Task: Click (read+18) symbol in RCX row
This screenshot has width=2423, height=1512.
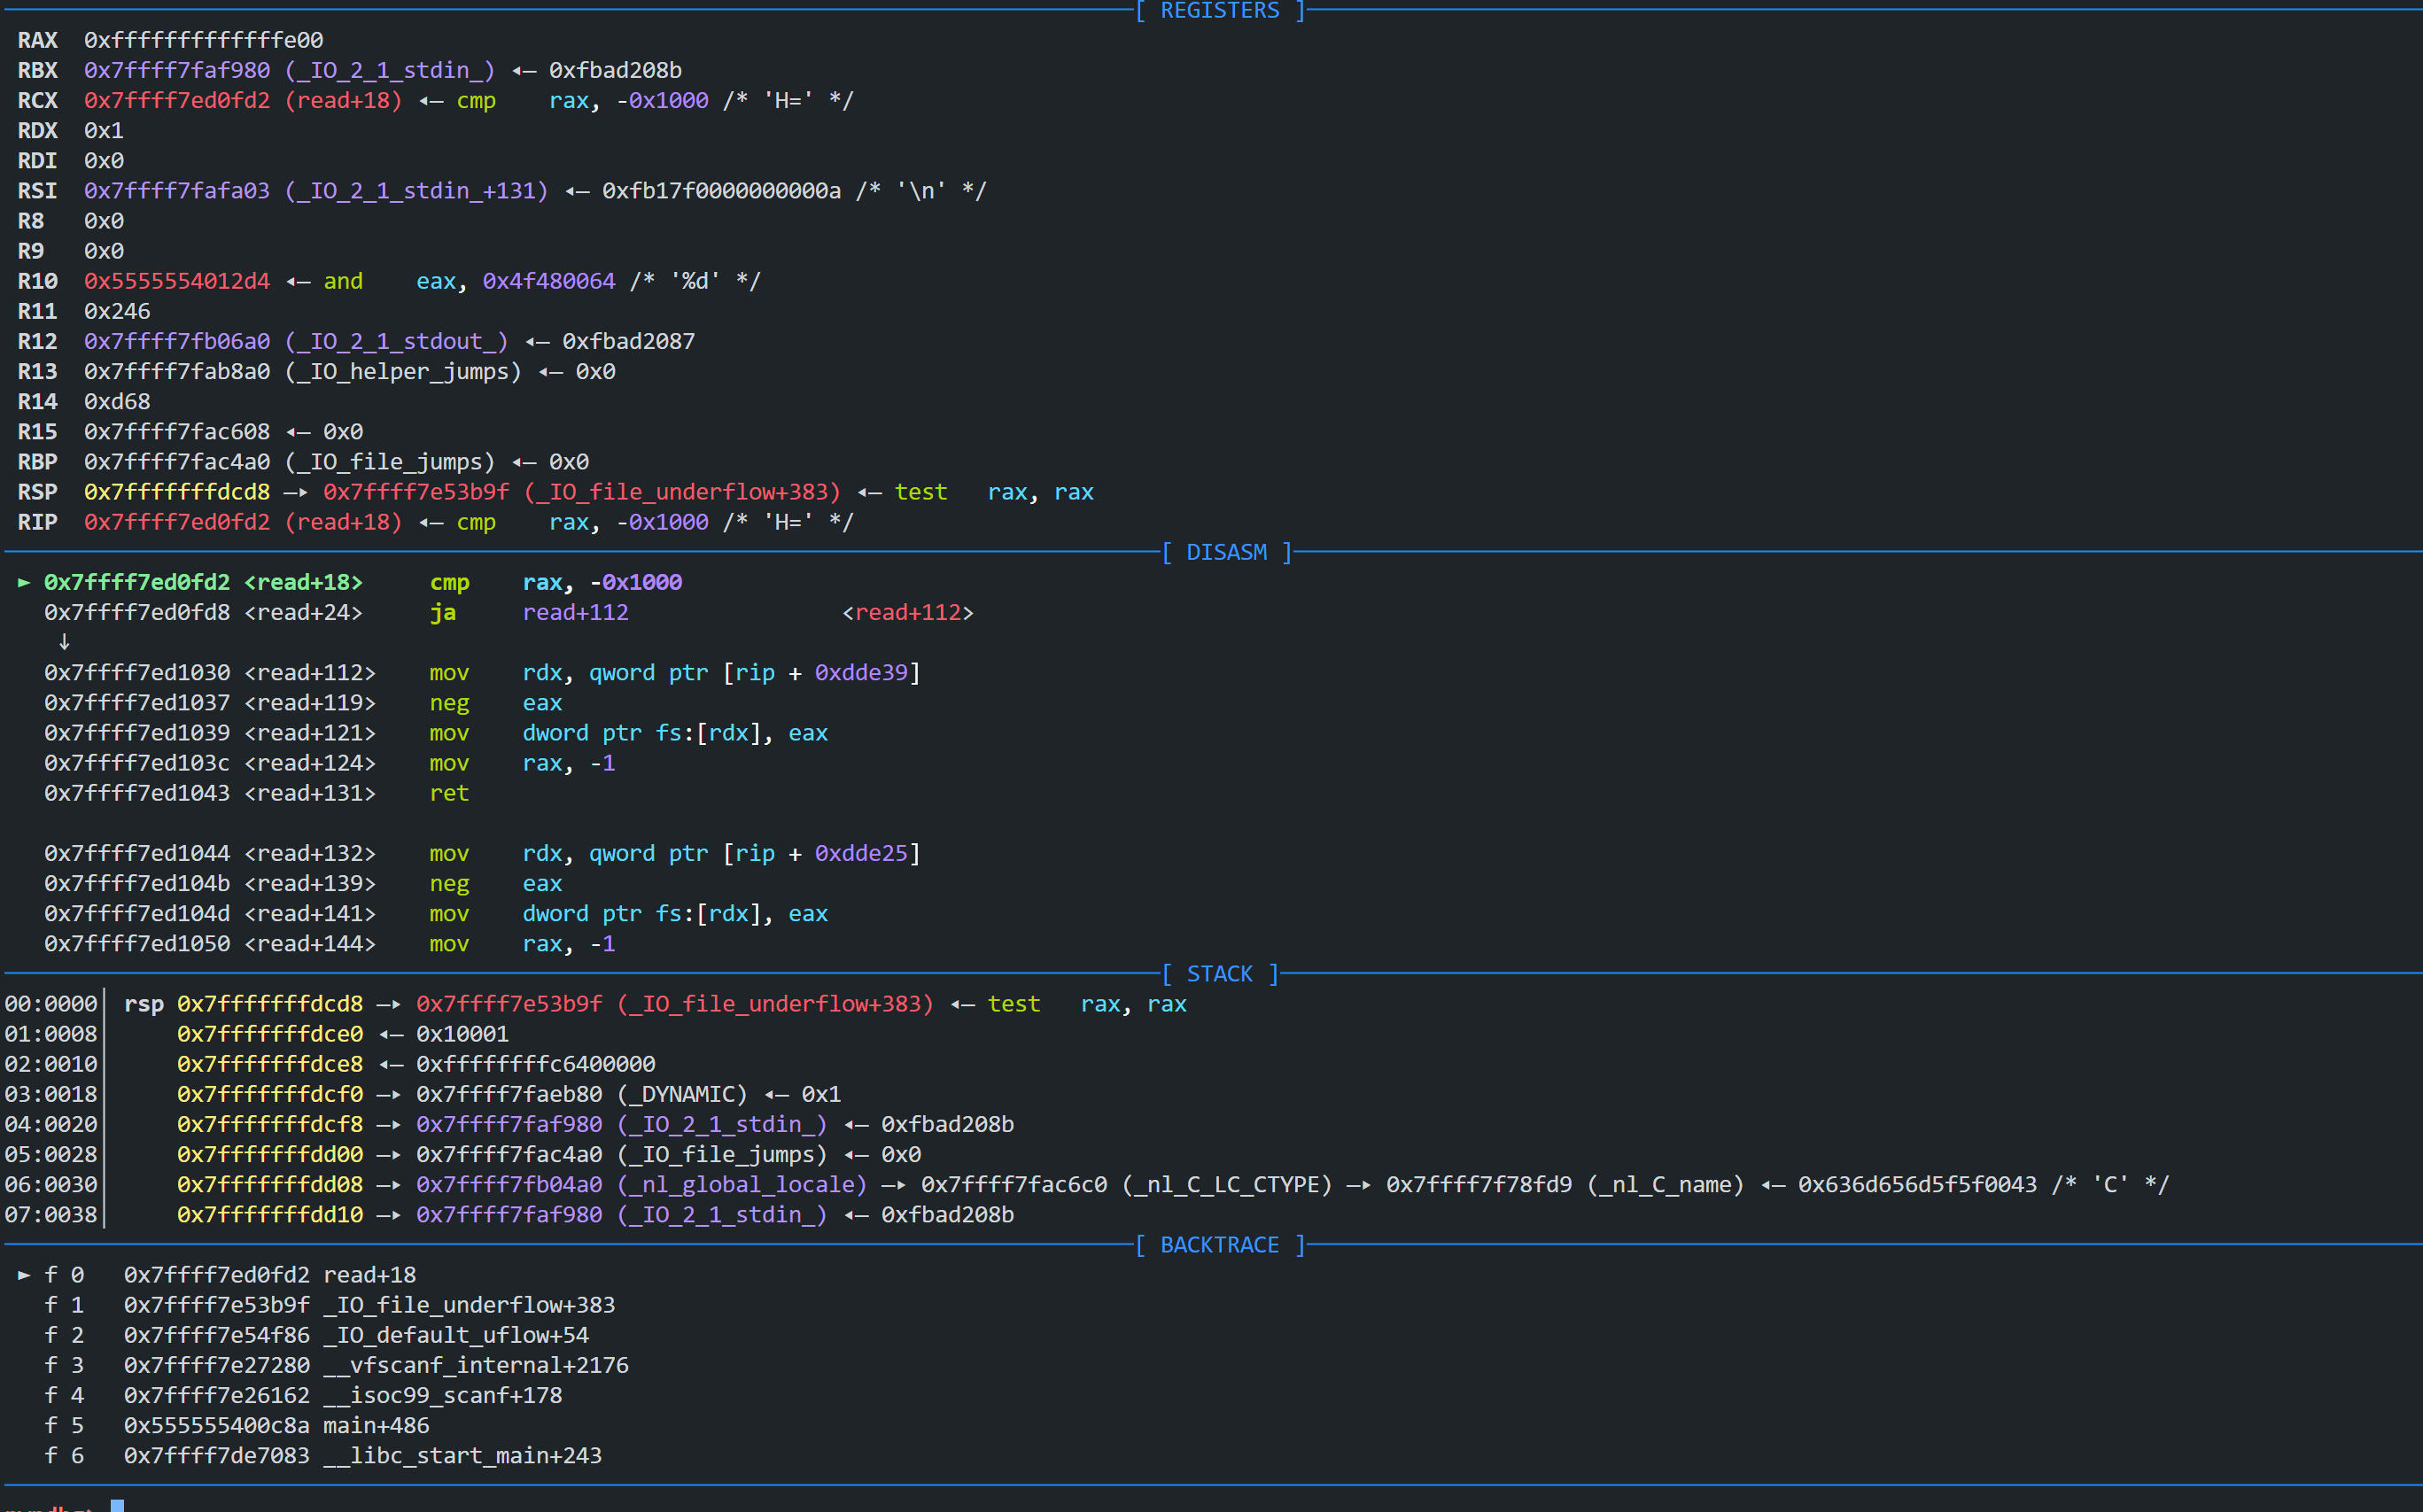Action: pos(343,100)
